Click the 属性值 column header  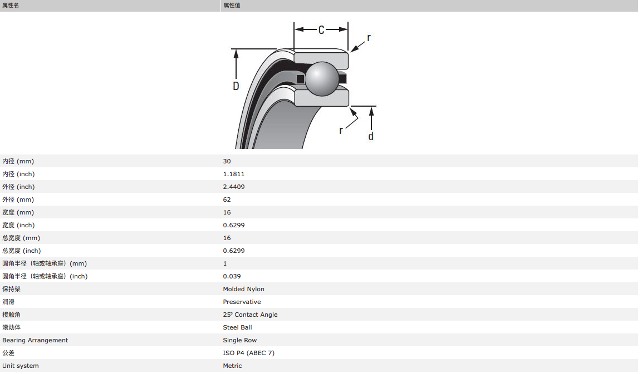coord(232,5)
